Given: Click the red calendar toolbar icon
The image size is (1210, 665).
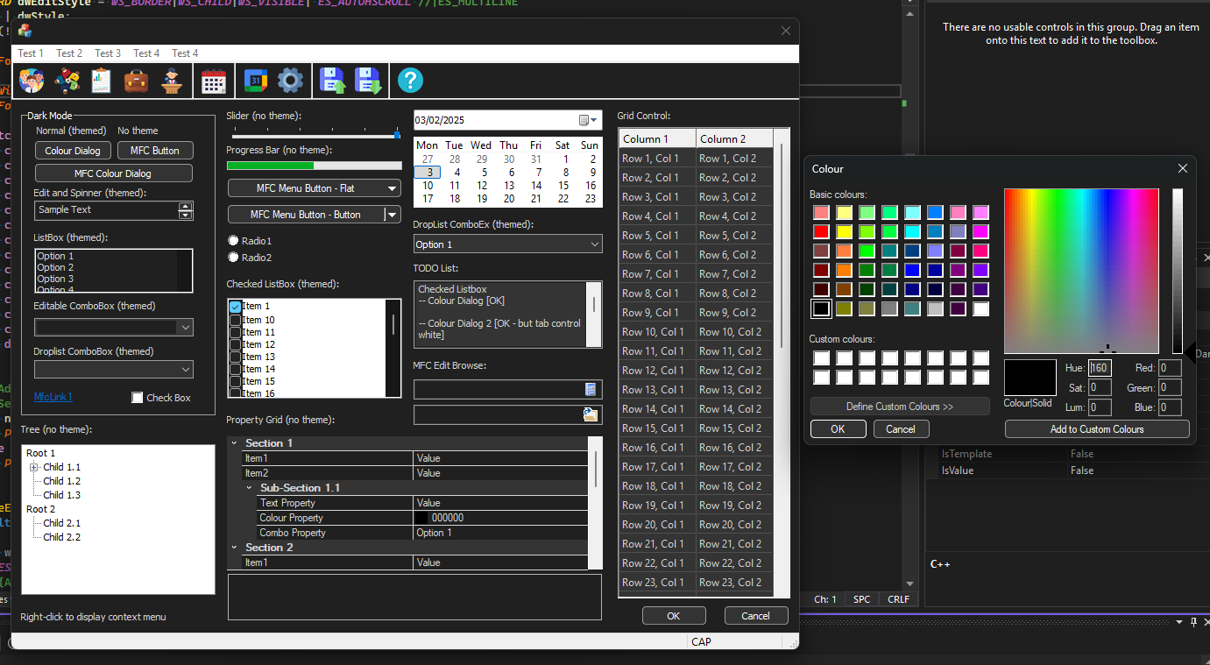Looking at the screenshot, I should coord(214,81).
